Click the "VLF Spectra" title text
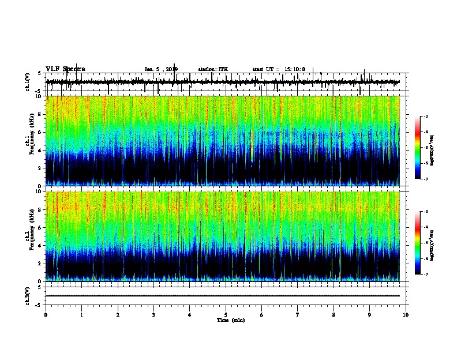 click(x=65, y=69)
